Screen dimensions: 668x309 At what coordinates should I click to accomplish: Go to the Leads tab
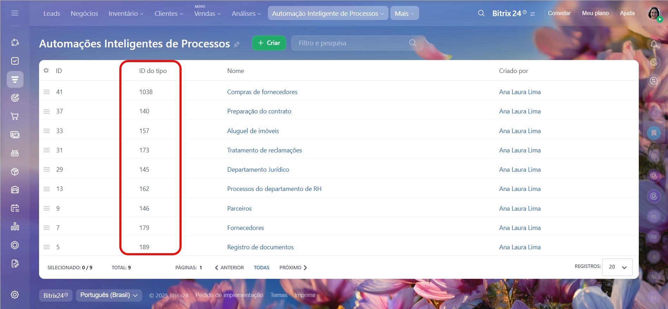tap(52, 13)
